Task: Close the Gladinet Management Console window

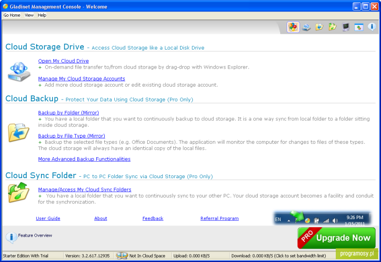Action: (374, 6)
